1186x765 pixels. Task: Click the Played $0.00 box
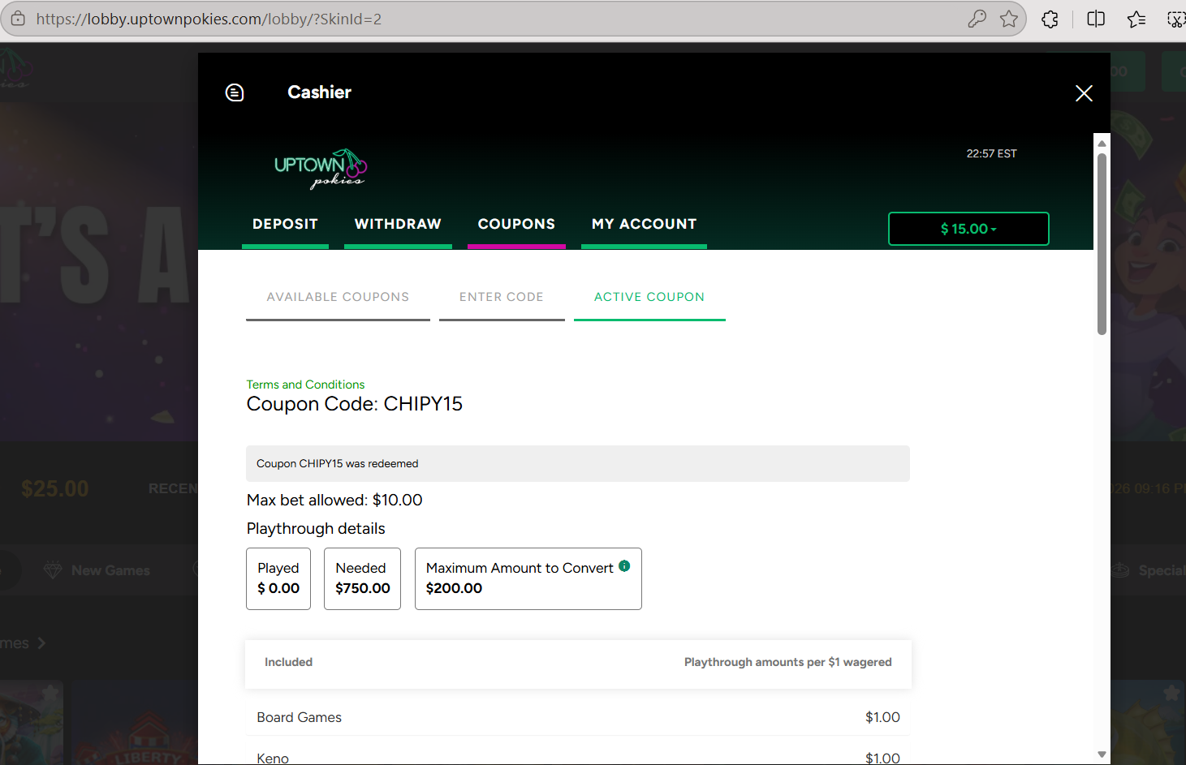pos(278,578)
